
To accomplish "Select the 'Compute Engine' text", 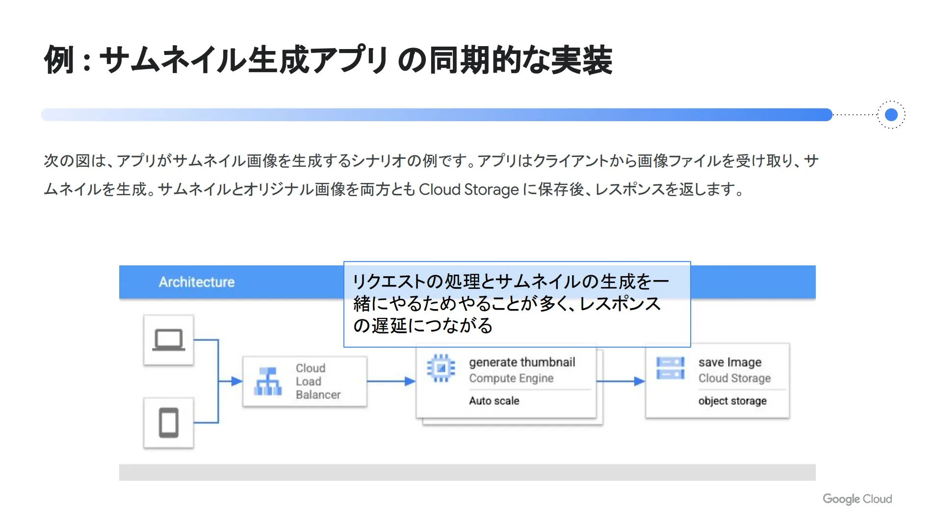I will (511, 378).
